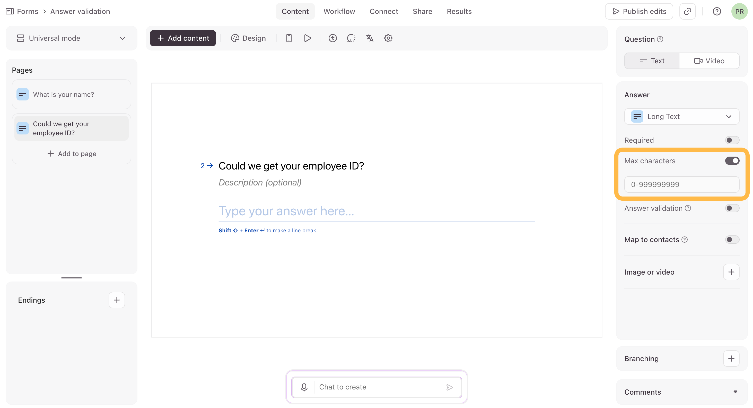
Task: Turn on Answer validation toggle
Action: 732,208
